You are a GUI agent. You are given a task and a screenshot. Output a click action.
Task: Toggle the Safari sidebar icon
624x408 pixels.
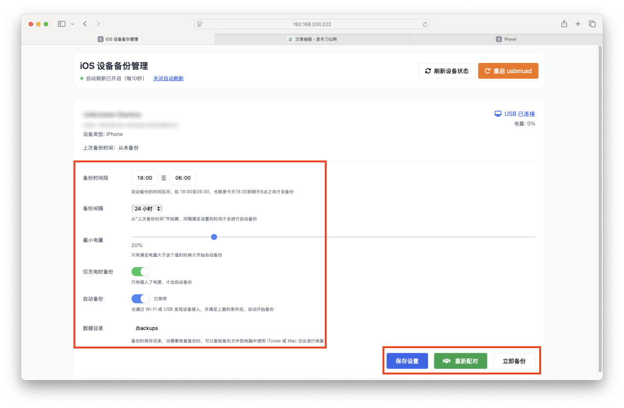61,24
